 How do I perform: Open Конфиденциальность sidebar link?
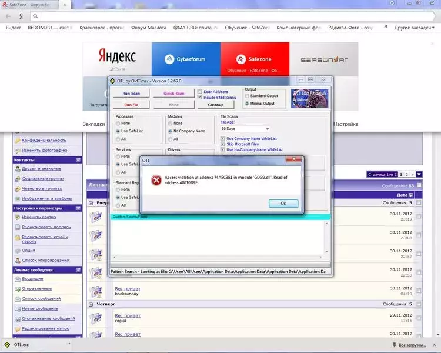[44, 140]
